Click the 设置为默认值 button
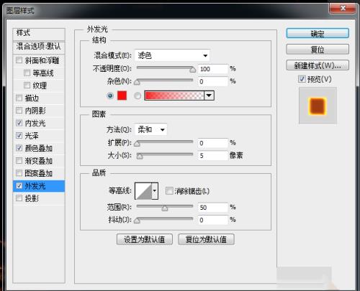Viewport: 360px width, 291px height. (x=145, y=239)
